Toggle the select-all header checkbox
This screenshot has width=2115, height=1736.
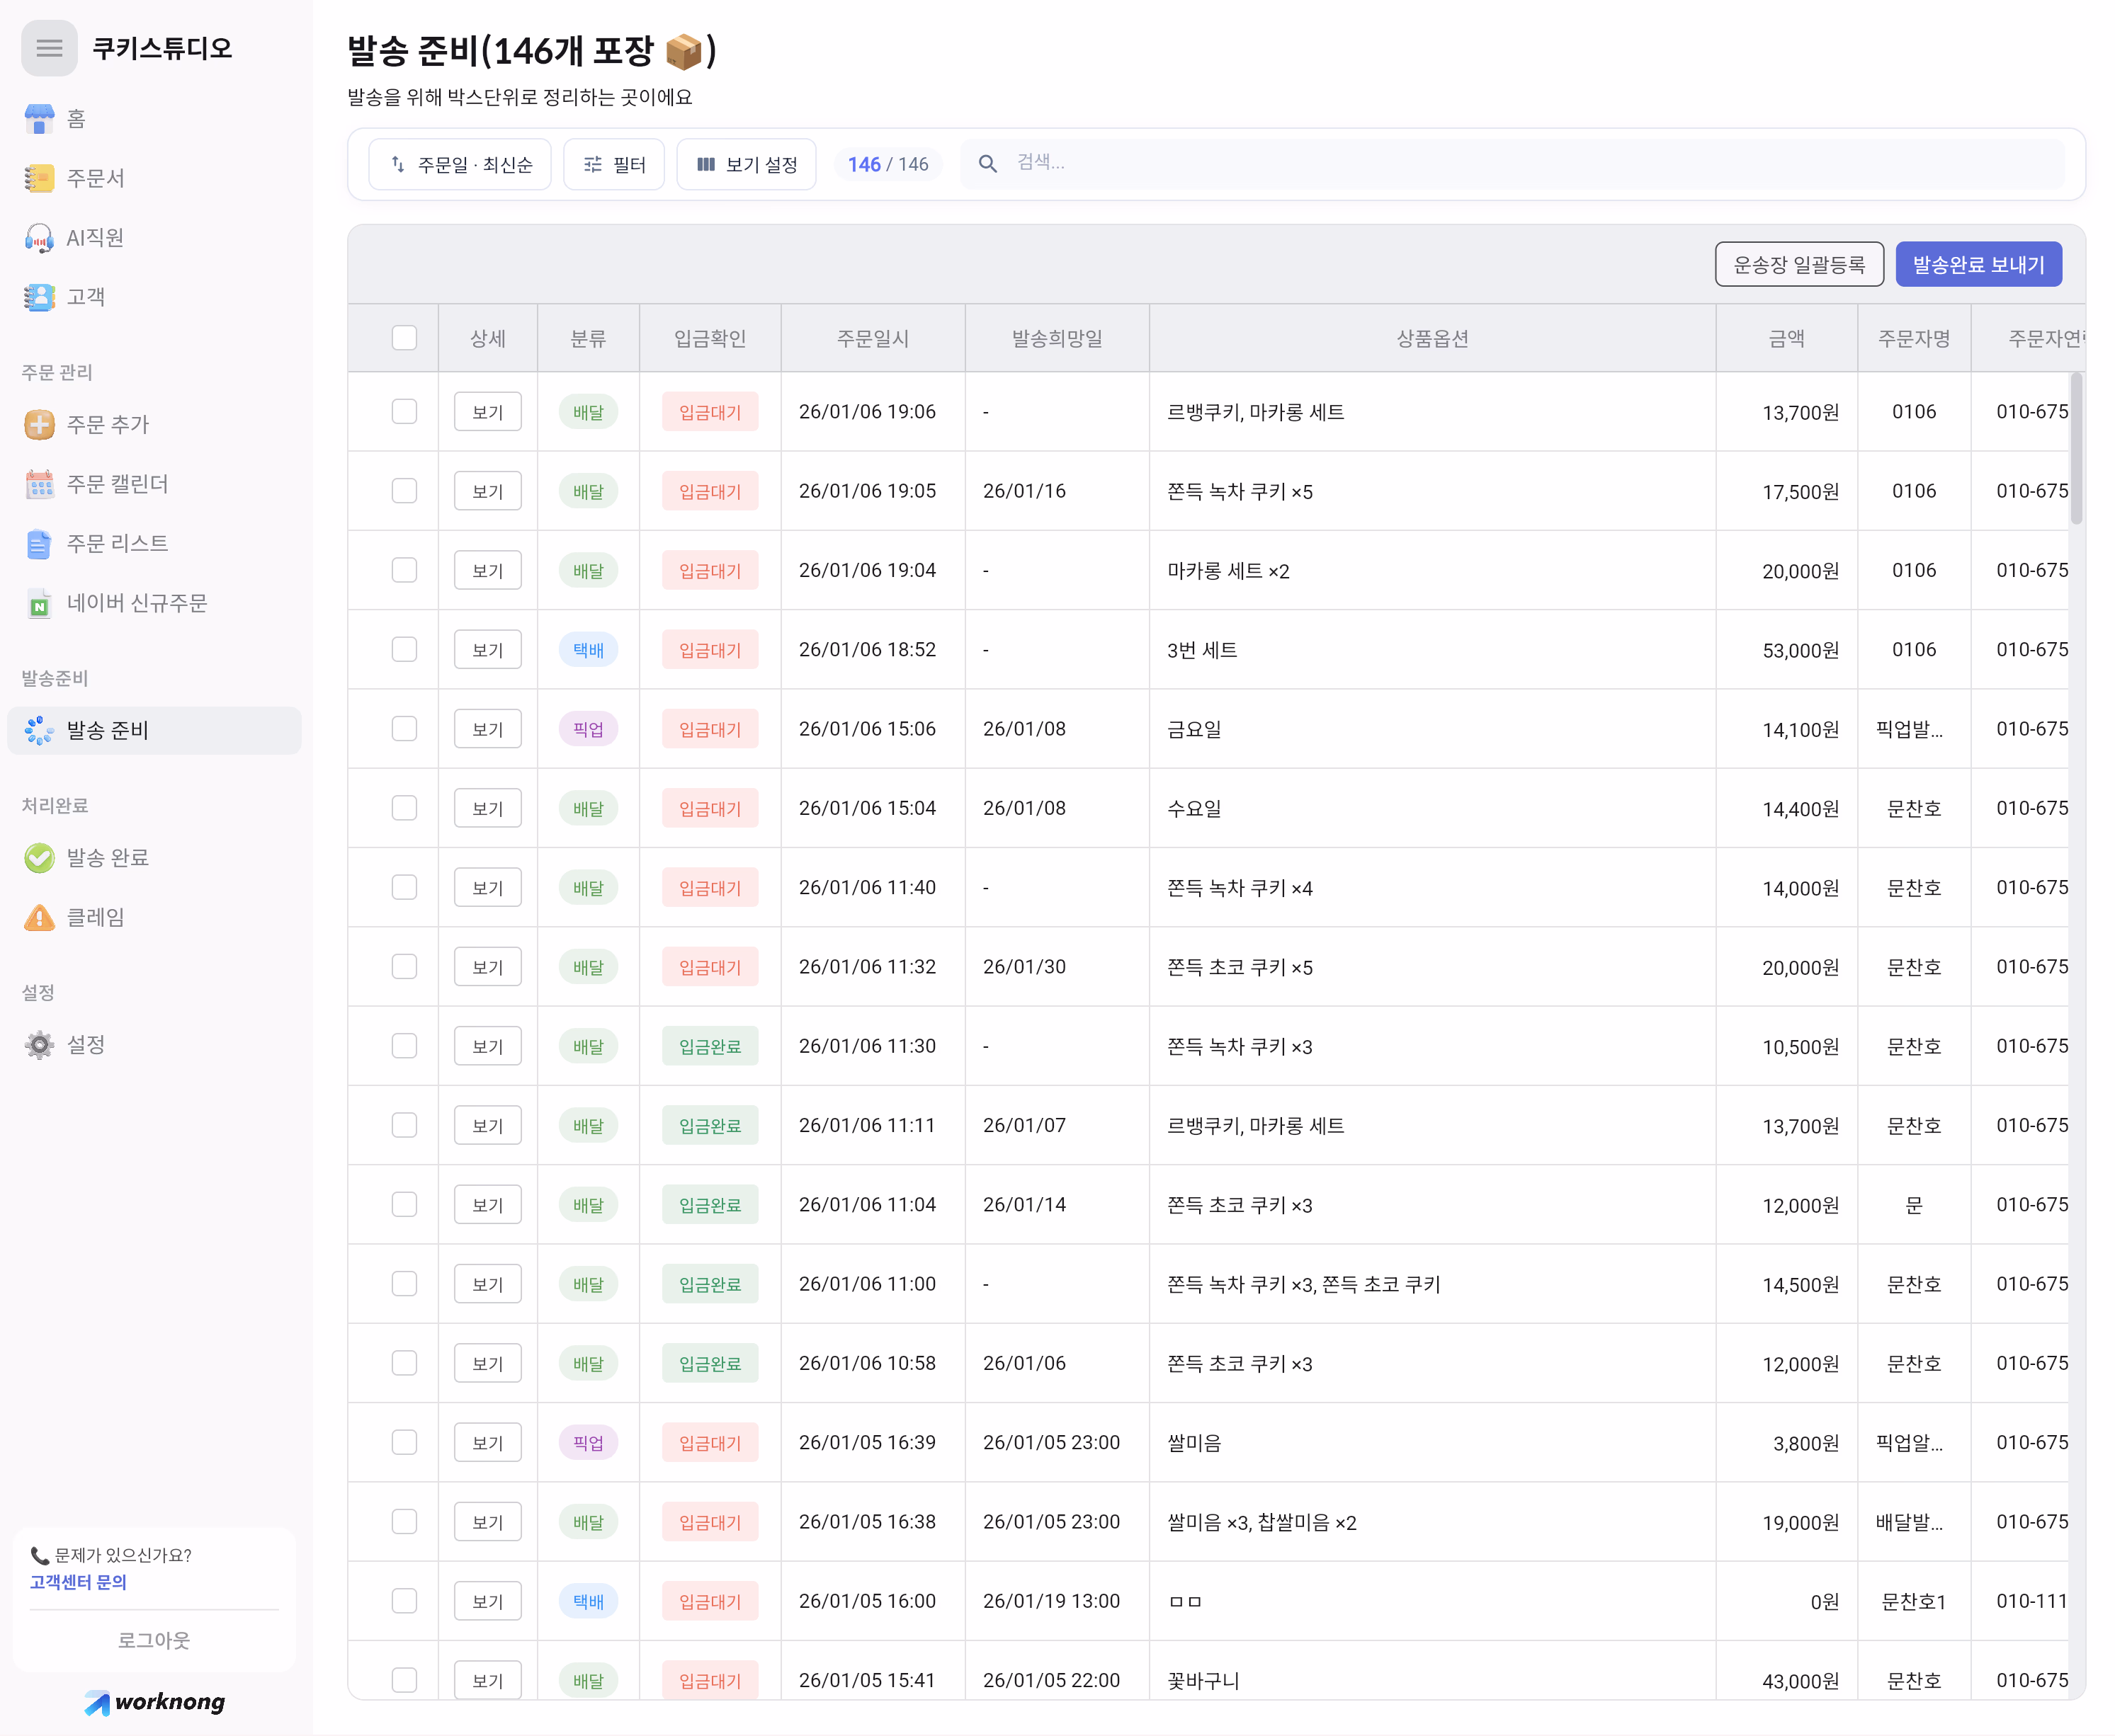[404, 338]
